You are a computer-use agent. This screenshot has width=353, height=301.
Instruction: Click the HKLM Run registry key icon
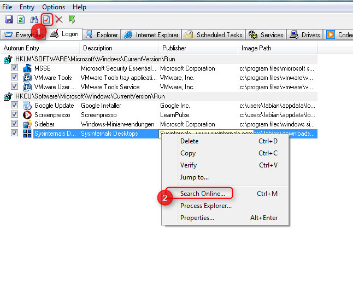click(8, 59)
